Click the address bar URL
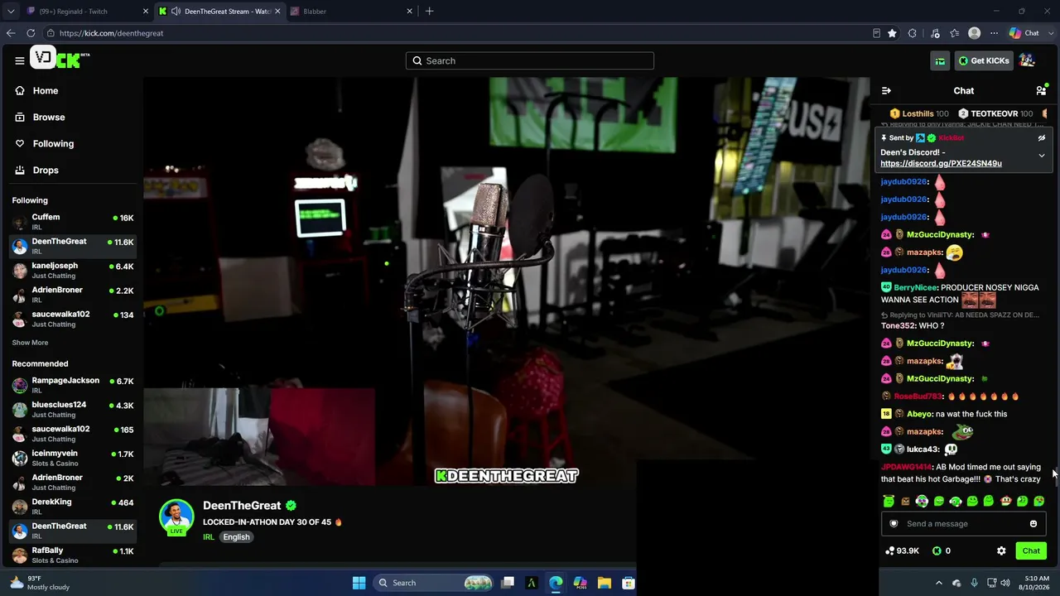The height and width of the screenshot is (596, 1060). 111,33
